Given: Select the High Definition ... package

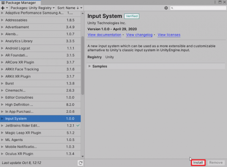Looking at the screenshot, I should point(40,104).
